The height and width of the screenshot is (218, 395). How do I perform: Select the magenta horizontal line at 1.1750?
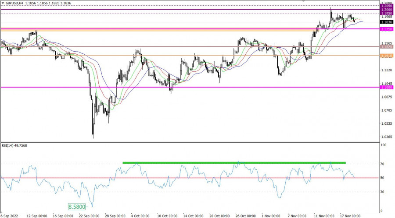(190, 29)
